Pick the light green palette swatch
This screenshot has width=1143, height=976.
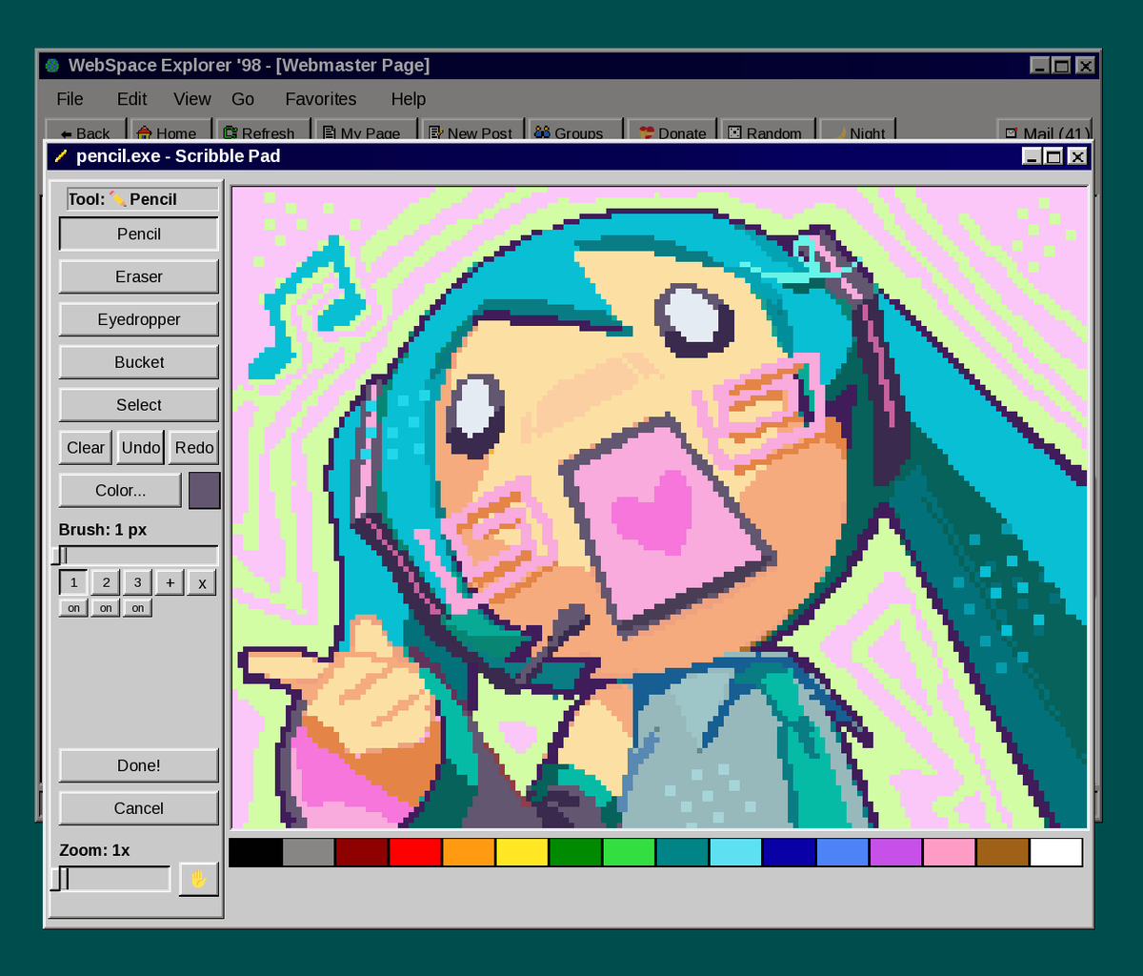coord(629,852)
